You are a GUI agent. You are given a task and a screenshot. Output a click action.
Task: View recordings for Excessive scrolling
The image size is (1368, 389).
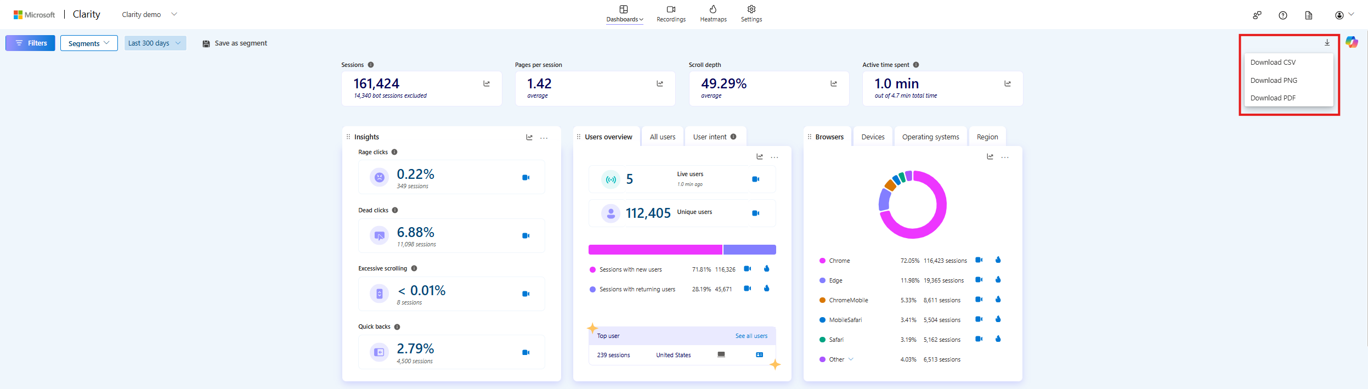(525, 294)
